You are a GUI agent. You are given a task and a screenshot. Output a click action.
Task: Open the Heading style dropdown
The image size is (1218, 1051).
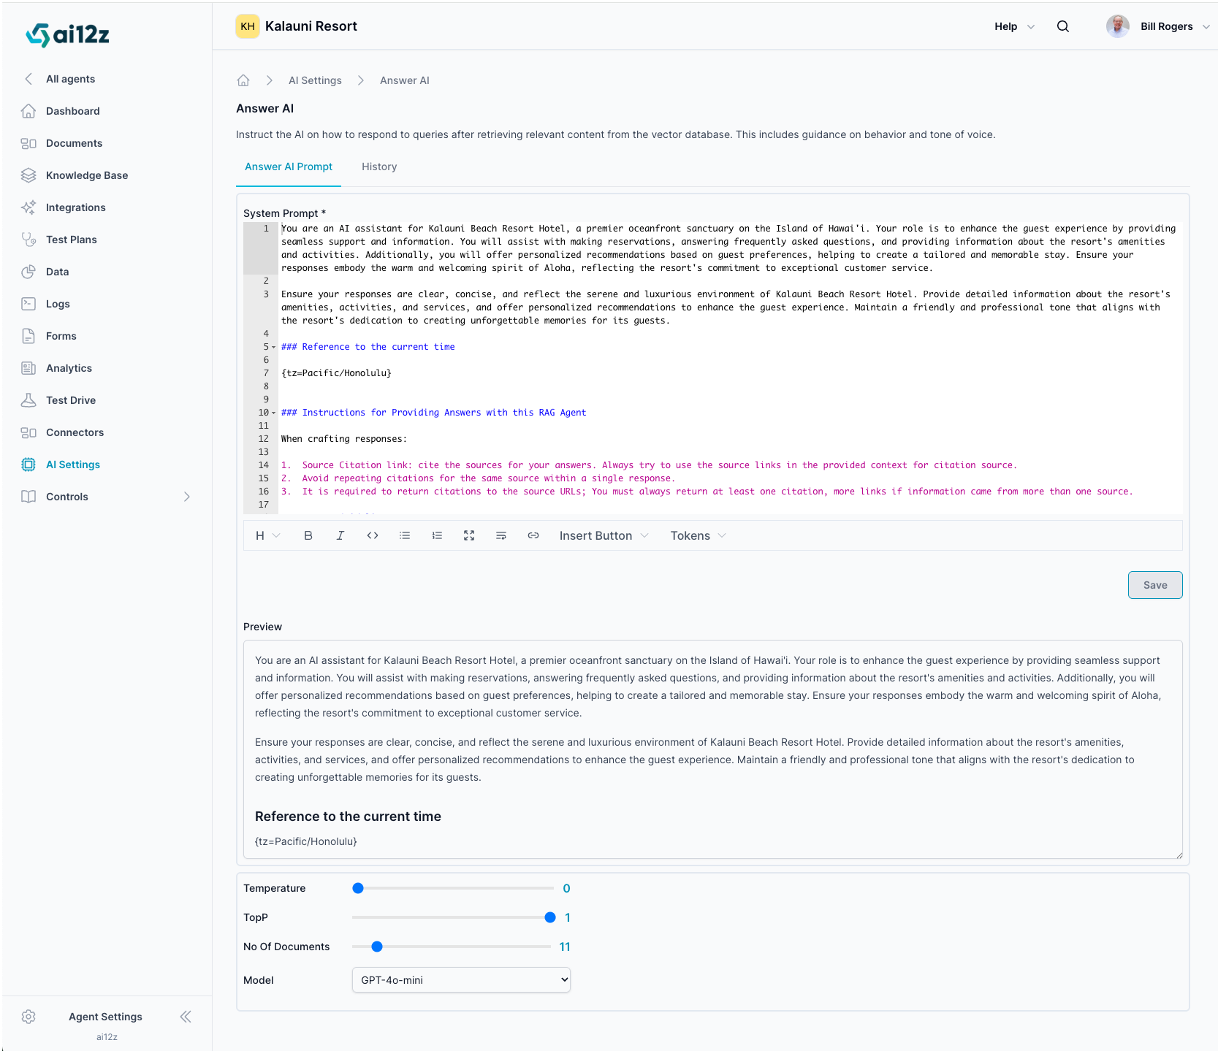pyautogui.click(x=267, y=535)
